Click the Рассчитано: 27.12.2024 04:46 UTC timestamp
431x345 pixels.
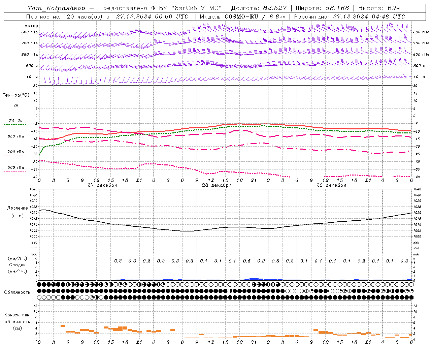350,17
